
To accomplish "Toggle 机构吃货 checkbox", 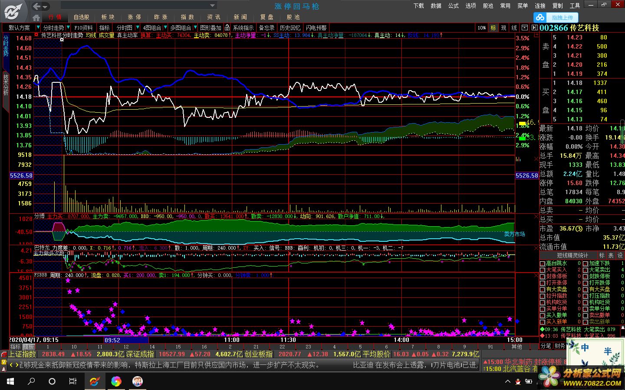I will pos(542,302).
